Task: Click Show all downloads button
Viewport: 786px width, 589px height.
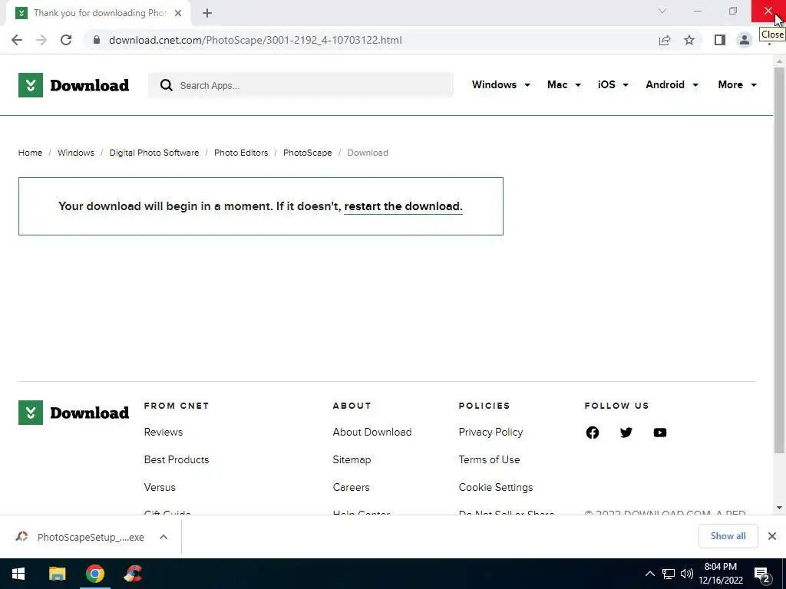Action: click(728, 536)
